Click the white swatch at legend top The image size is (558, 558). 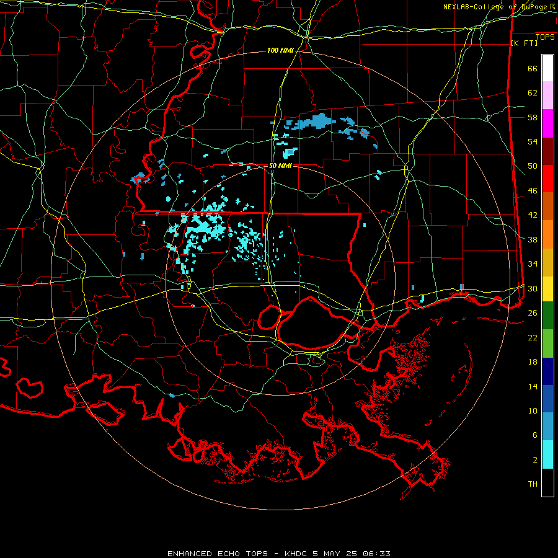pos(547,68)
